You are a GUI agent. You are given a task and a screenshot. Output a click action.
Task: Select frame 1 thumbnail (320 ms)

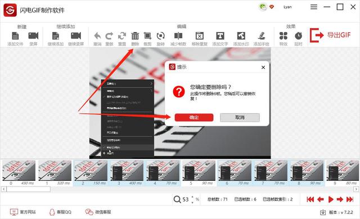tap(55, 171)
